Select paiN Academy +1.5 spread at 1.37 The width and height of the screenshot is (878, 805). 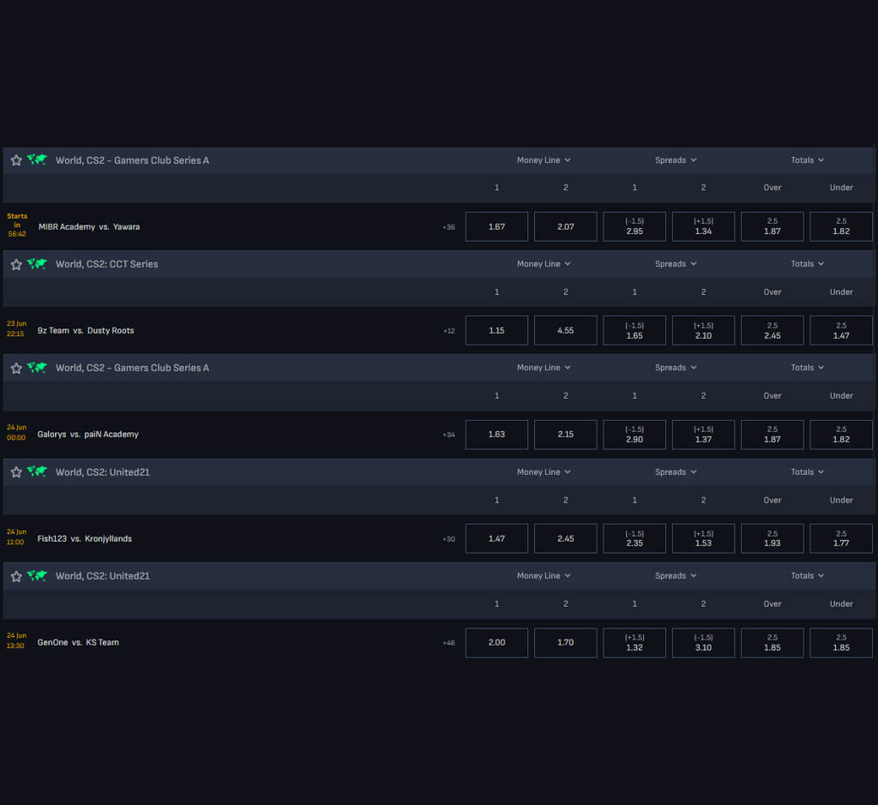coord(703,435)
